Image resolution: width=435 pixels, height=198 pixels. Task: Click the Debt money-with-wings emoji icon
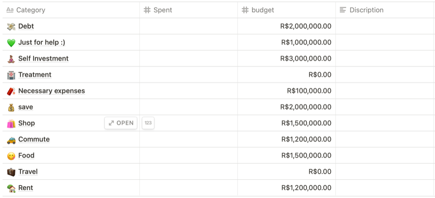11,27
